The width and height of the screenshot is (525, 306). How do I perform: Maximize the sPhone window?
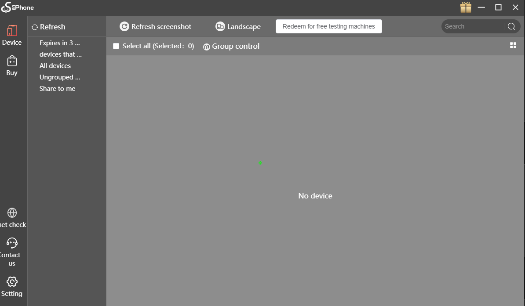pos(498,7)
